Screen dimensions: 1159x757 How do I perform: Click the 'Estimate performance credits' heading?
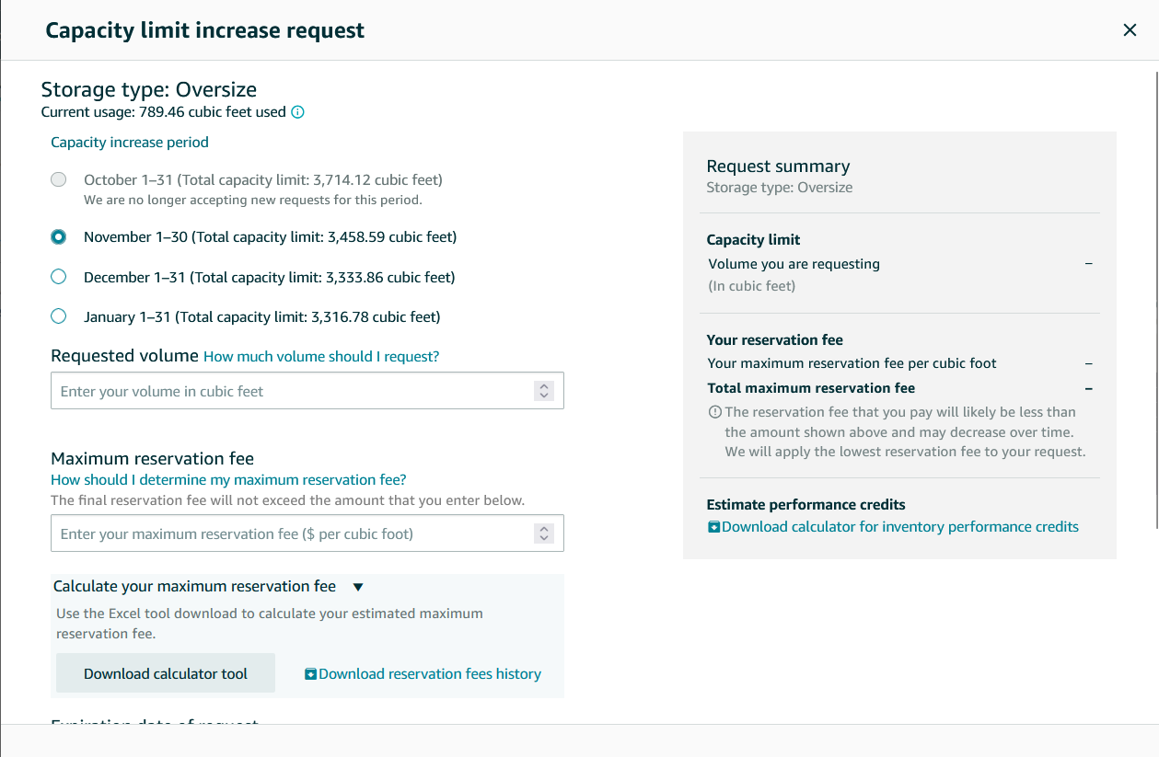pos(806,505)
